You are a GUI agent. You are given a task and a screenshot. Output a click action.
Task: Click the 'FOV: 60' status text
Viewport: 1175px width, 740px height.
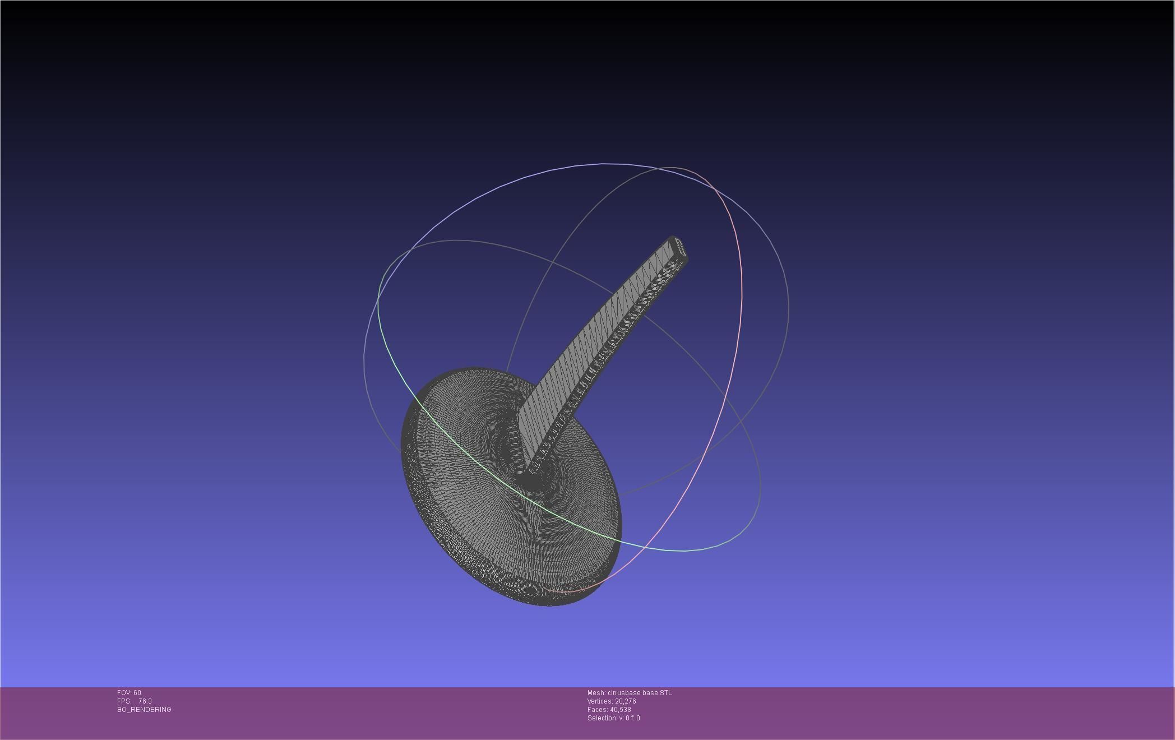point(129,693)
